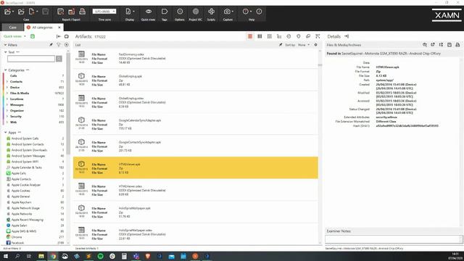
Task: Open the Scripts tool
Action: pyautogui.click(x=211, y=12)
